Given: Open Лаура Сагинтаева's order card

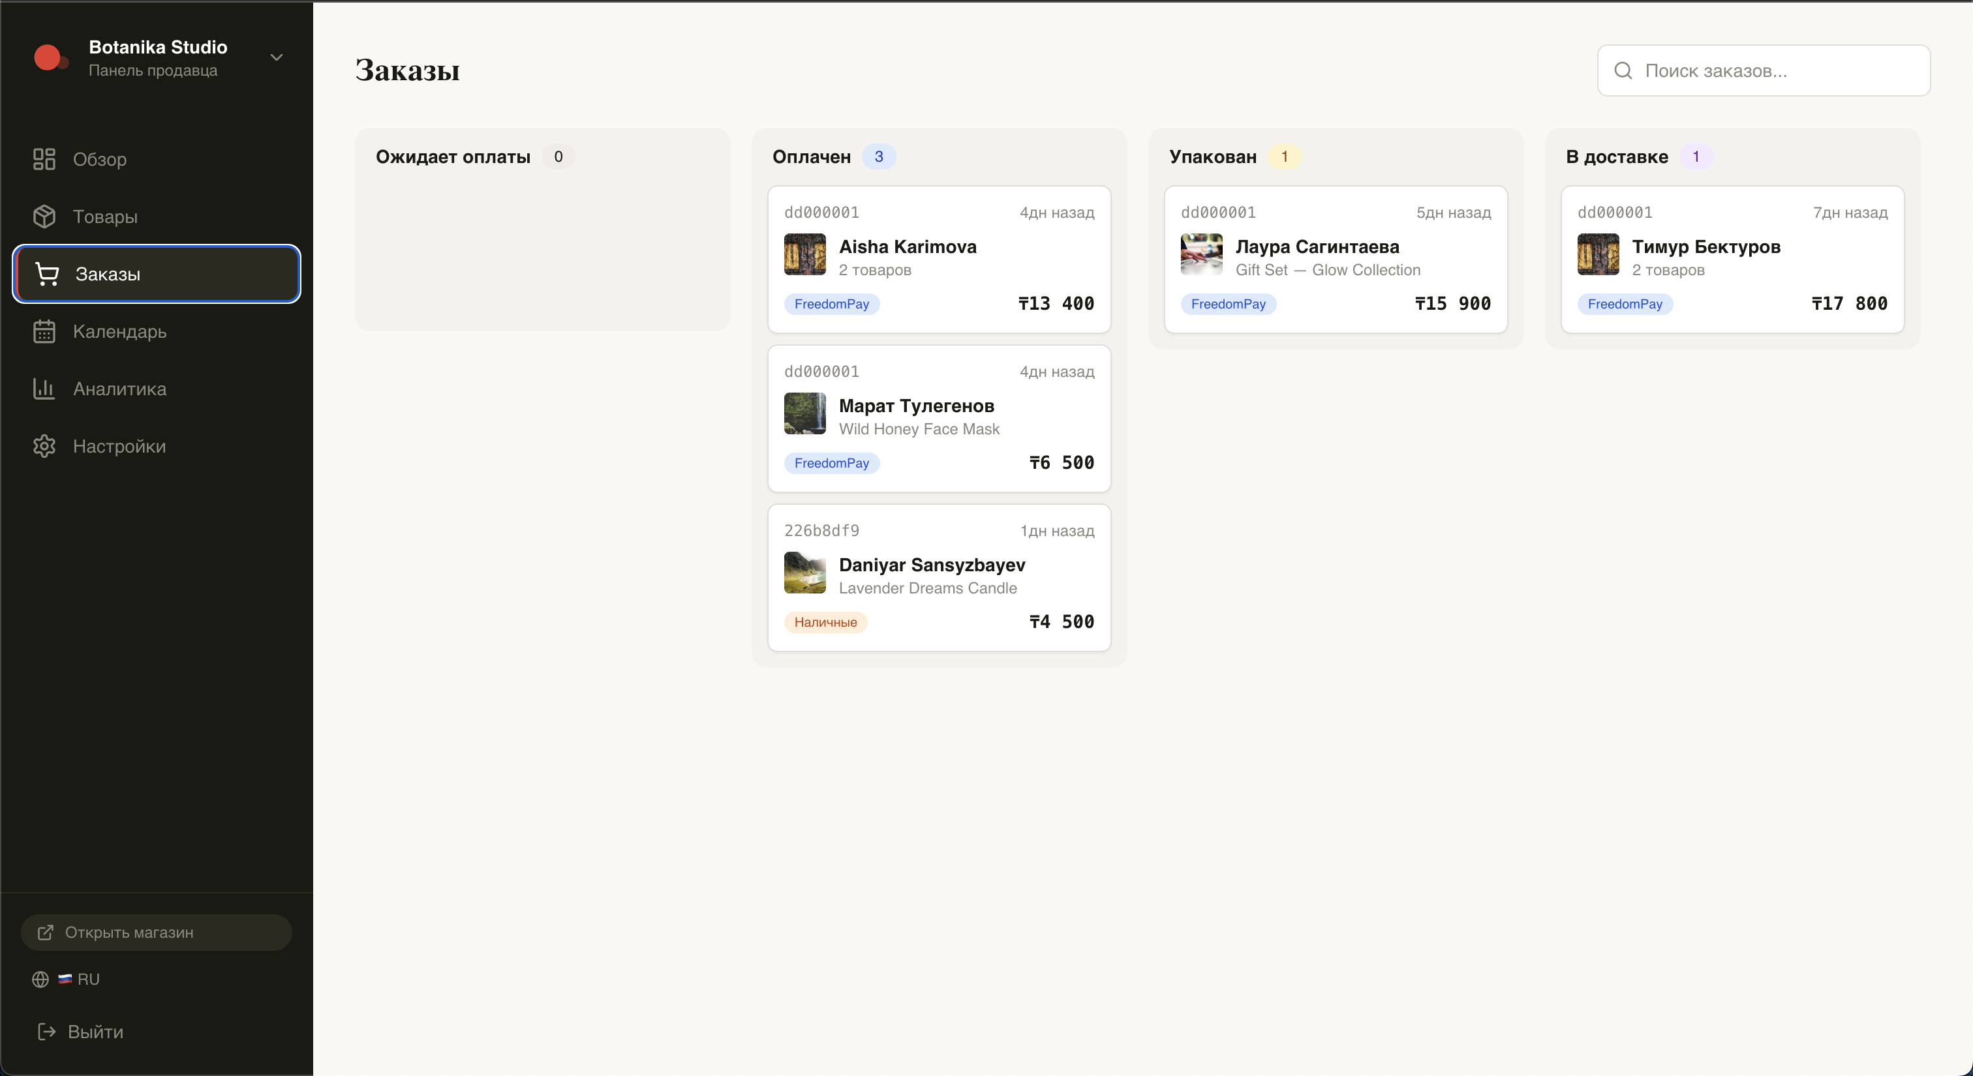Looking at the screenshot, I should click(1336, 260).
